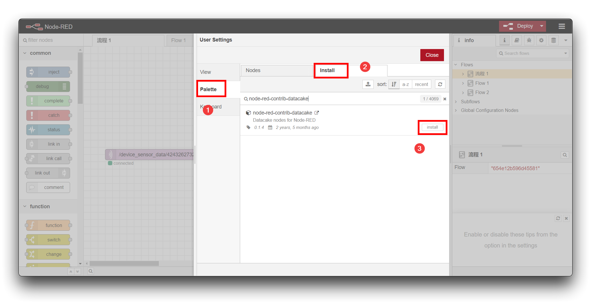The image size is (591, 304).
Task: Click the Search flows field
Action: [x=530, y=53]
